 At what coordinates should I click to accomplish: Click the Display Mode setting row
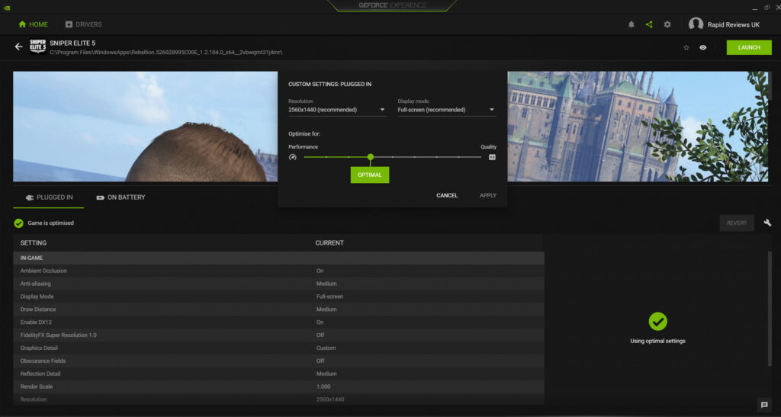278,297
